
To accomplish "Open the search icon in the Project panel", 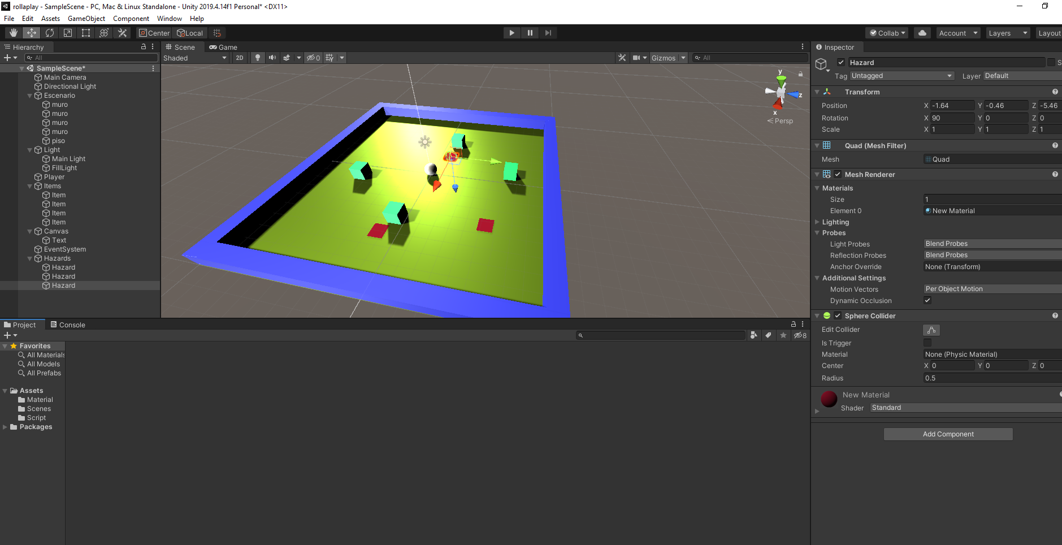I will point(580,335).
